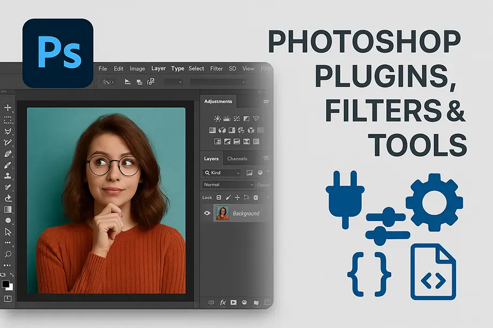Viewport: 493px width, 328px height.
Task: Open the Select menu
Action: coord(196,68)
